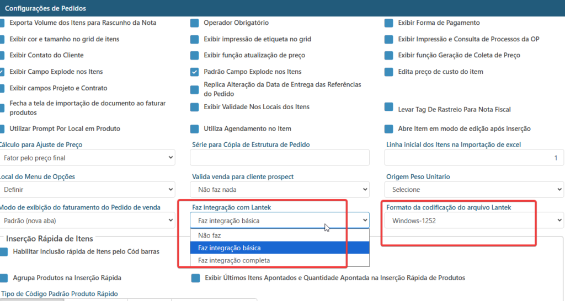Toggle Exibir Forma de Pagamento checkbox

[389, 23]
